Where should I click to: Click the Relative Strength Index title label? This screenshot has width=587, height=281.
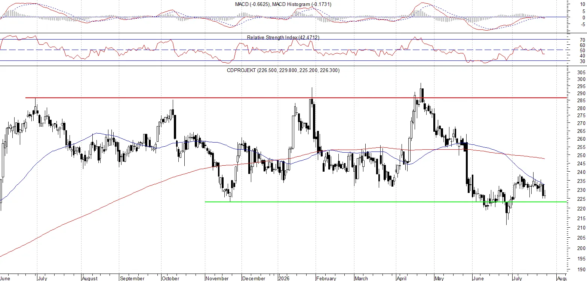(283, 37)
